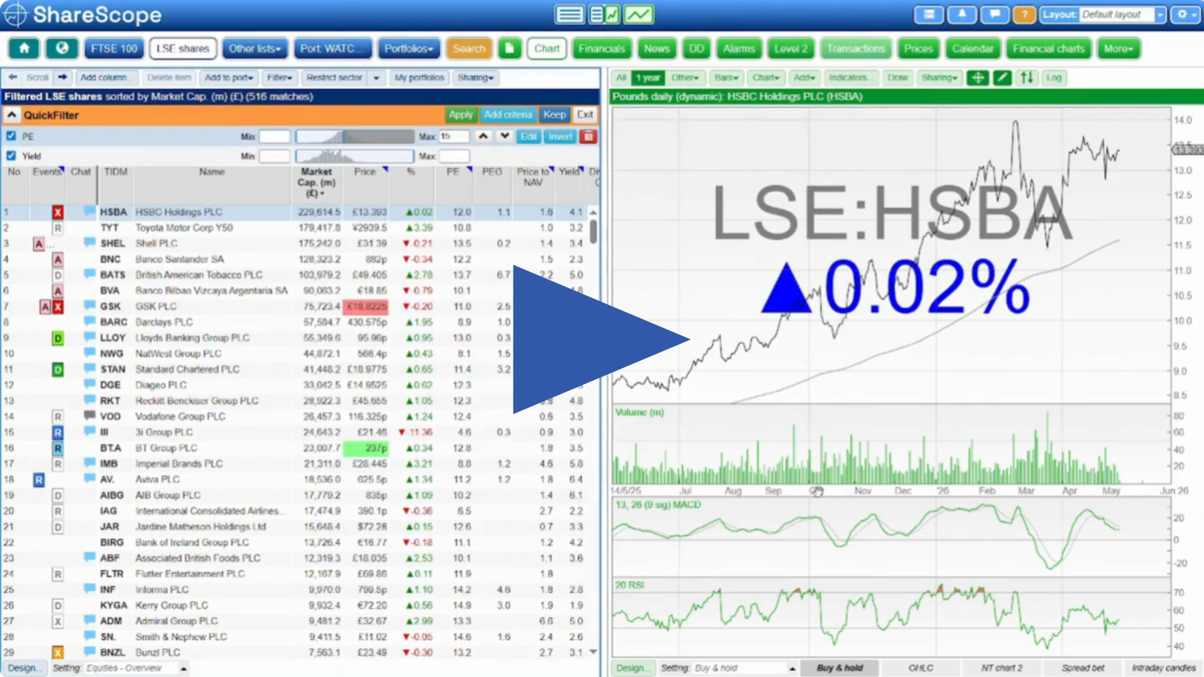Screen dimensions: 1204x677
Task: Open the Financials tab
Action: pos(602,48)
